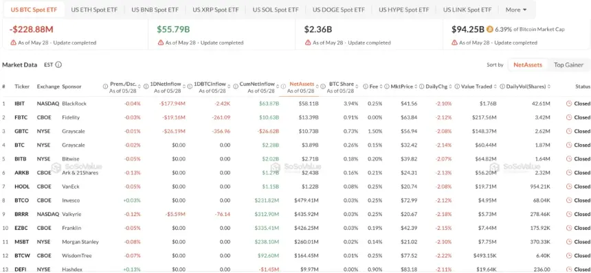Show info icon for Value Traded column

tap(457, 86)
